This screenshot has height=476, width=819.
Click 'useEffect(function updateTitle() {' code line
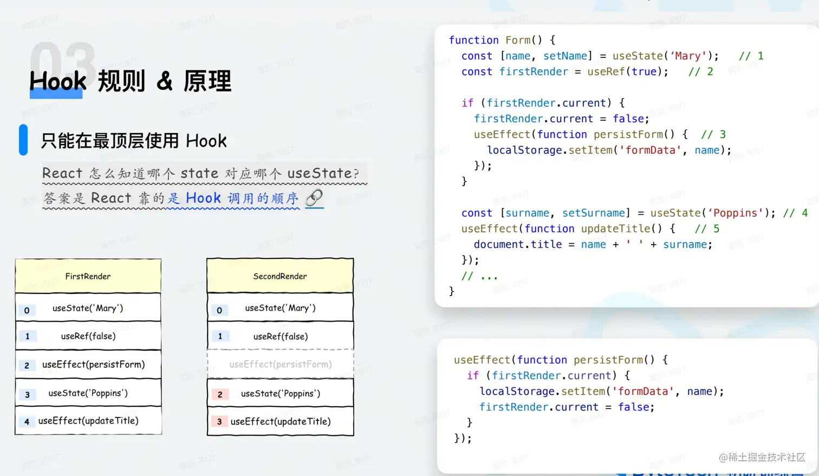tap(568, 229)
